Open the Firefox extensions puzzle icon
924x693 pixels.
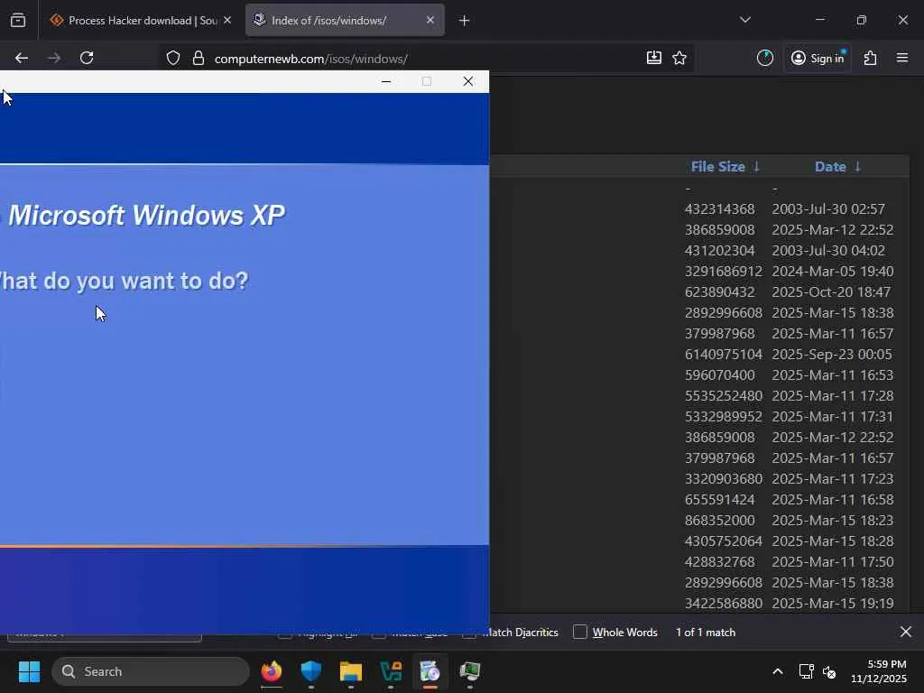pos(871,58)
